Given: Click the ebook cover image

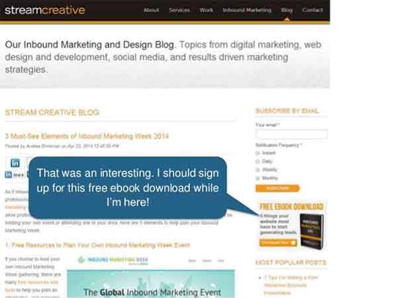Looking at the screenshot, I should coord(312,231).
